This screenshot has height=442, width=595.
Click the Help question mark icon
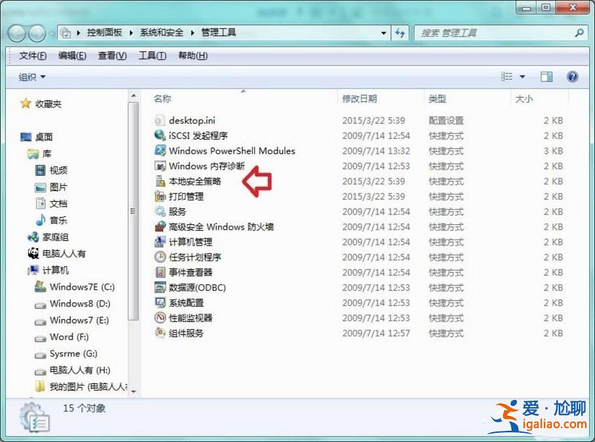tap(571, 76)
